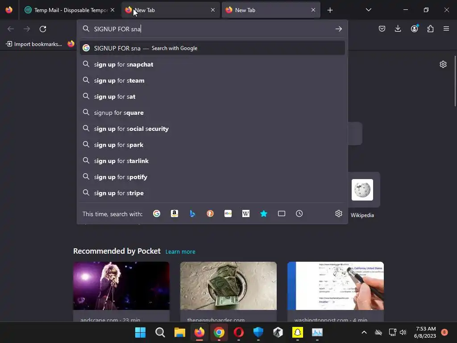Open Wikipedia shortcut tile
The height and width of the screenshot is (343, 457).
tap(362, 190)
